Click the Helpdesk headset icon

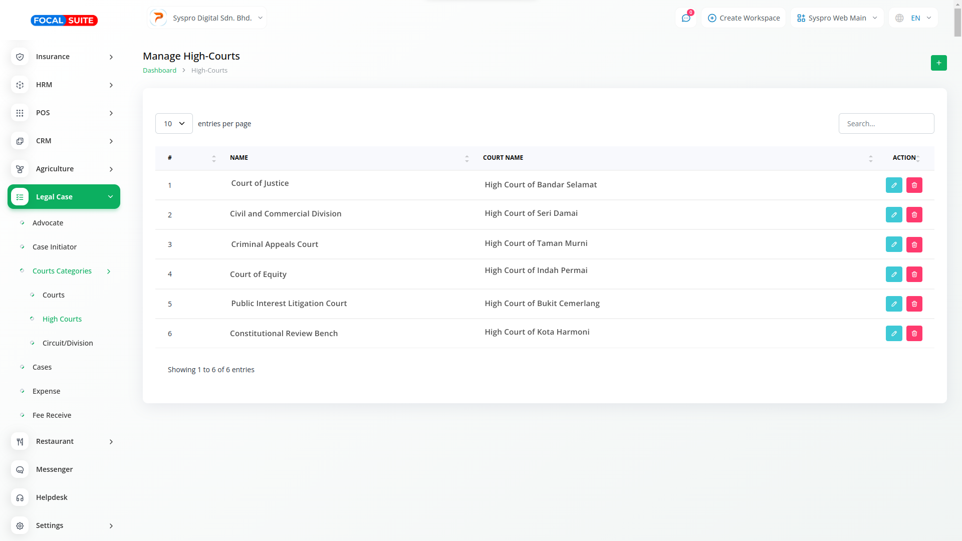click(20, 498)
